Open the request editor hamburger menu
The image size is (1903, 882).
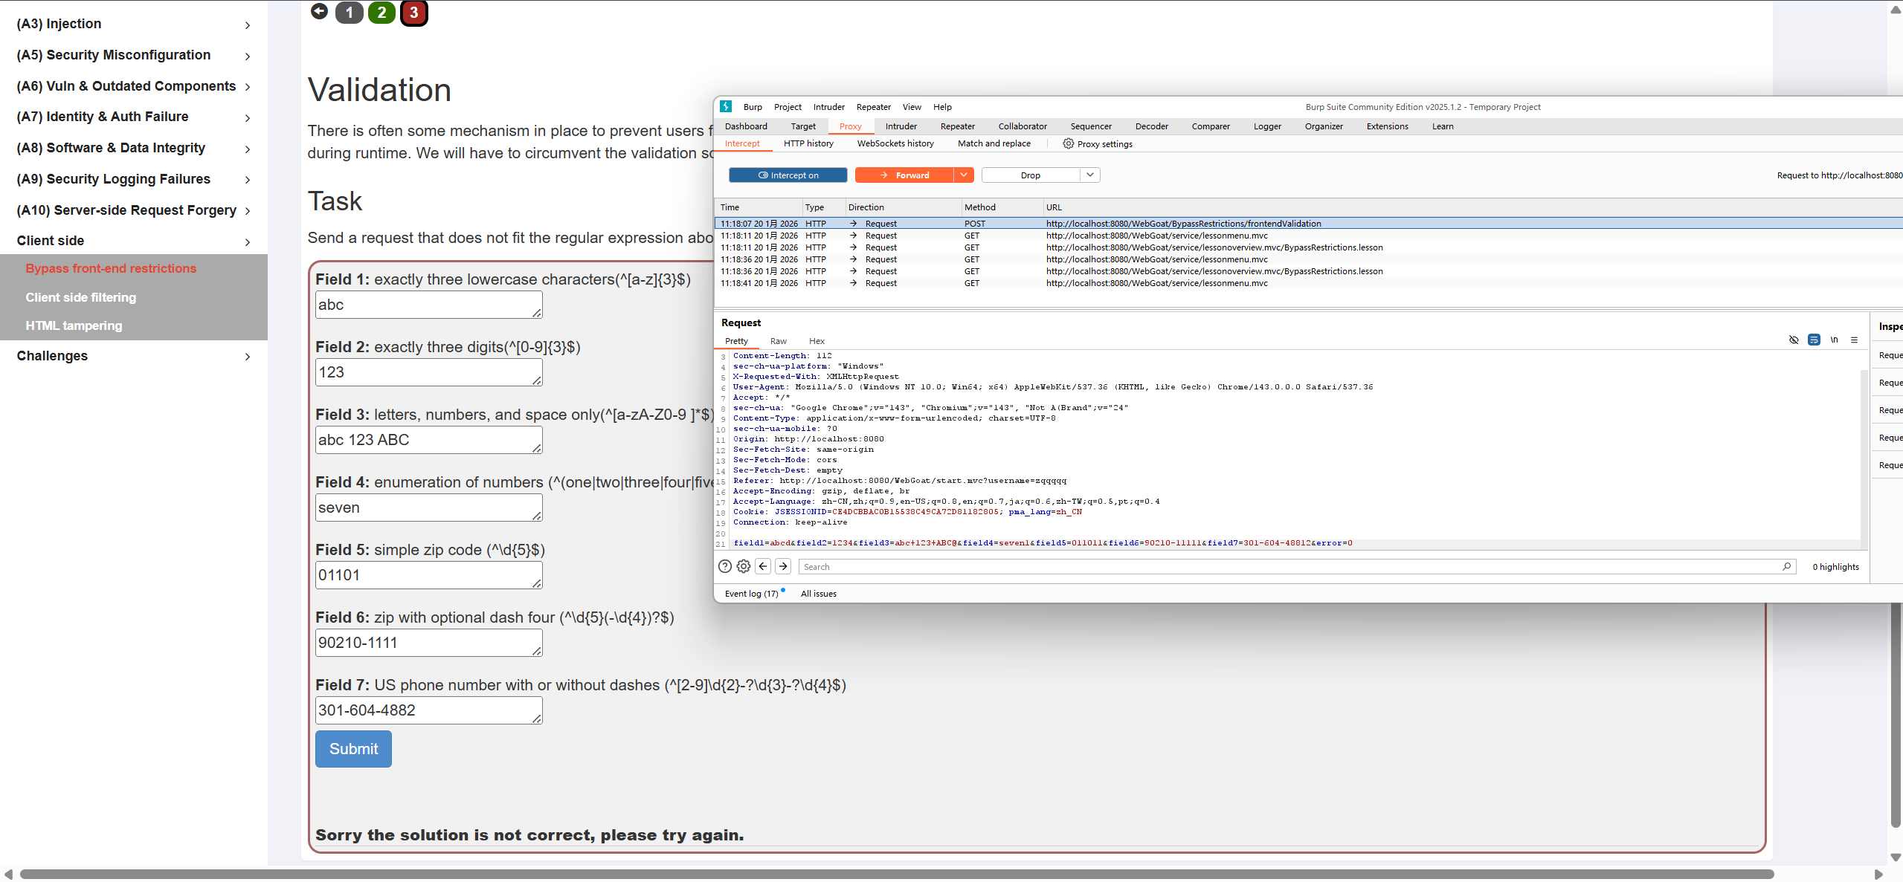pyautogui.click(x=1854, y=340)
